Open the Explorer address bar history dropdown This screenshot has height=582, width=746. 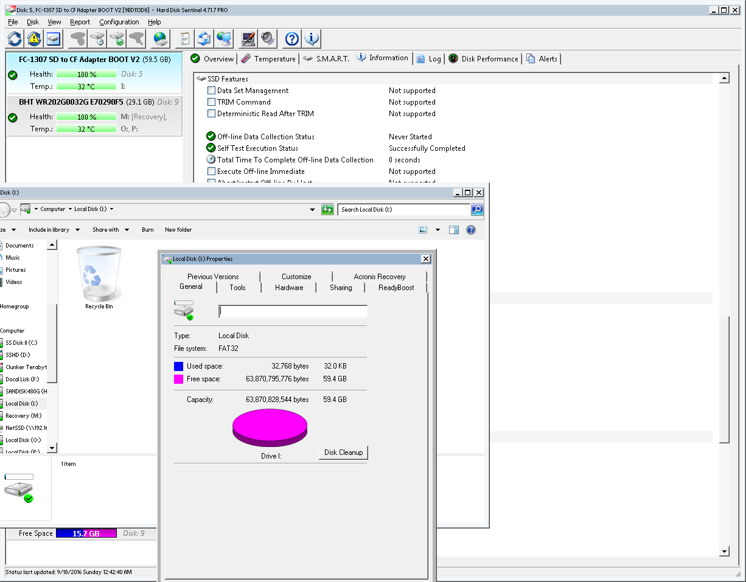coord(313,210)
